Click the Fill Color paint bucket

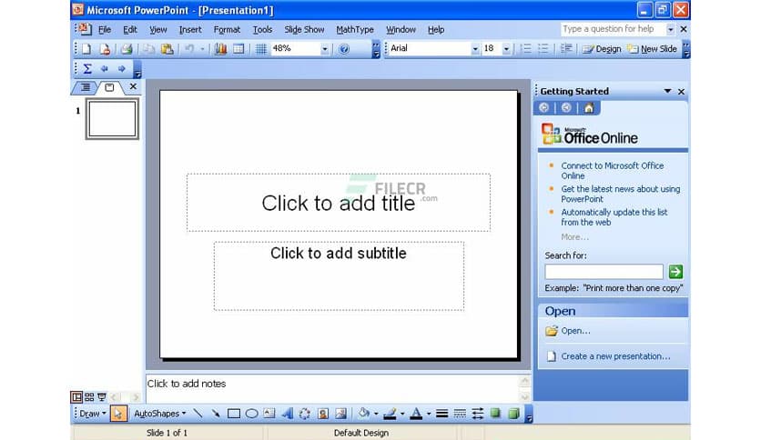tap(364, 414)
